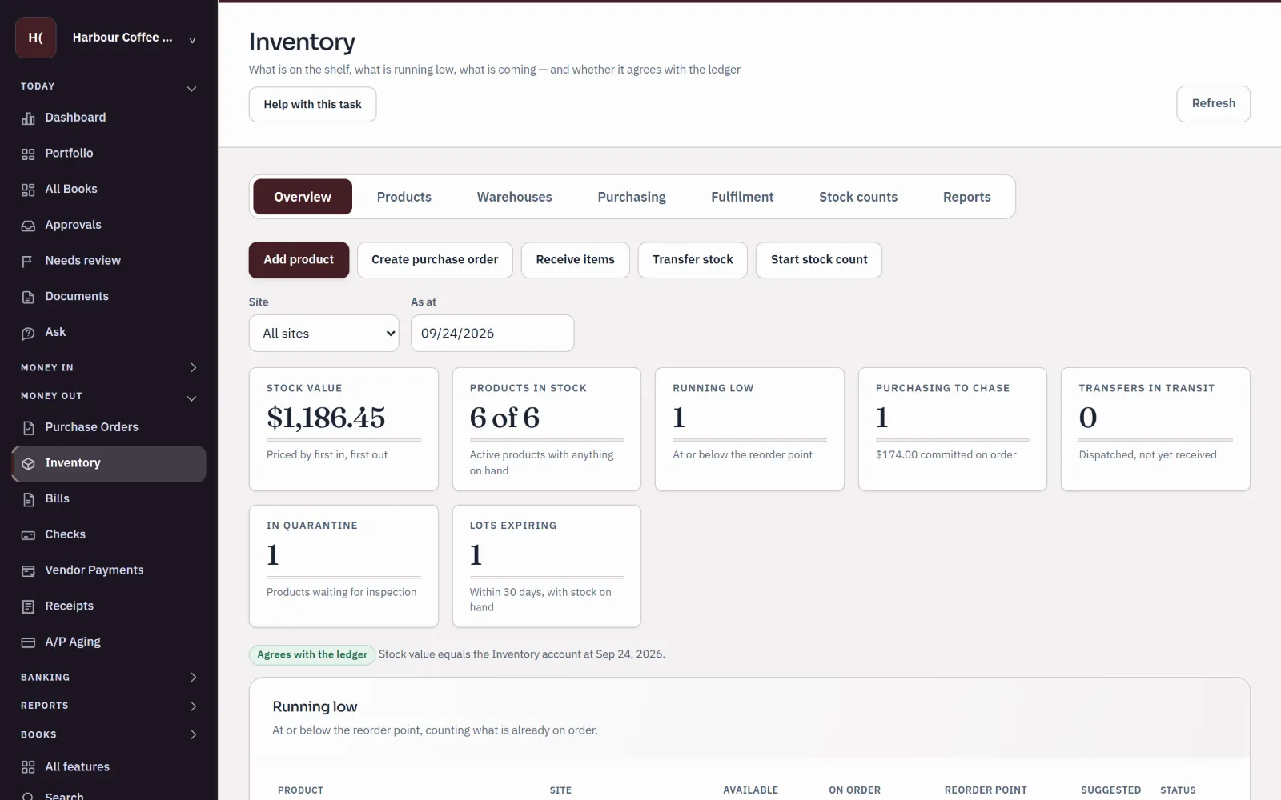Viewport: 1281px width, 800px height.
Task: Expand the Reports sidebar section
Action: tap(193, 706)
